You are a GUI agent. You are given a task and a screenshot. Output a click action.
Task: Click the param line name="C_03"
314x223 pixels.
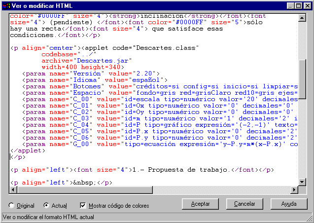click(x=160, y=118)
